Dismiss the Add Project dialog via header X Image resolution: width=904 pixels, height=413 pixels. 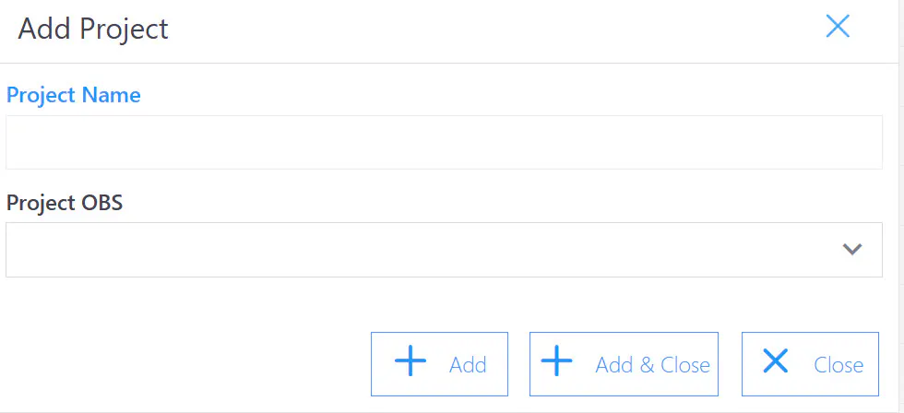click(x=838, y=27)
